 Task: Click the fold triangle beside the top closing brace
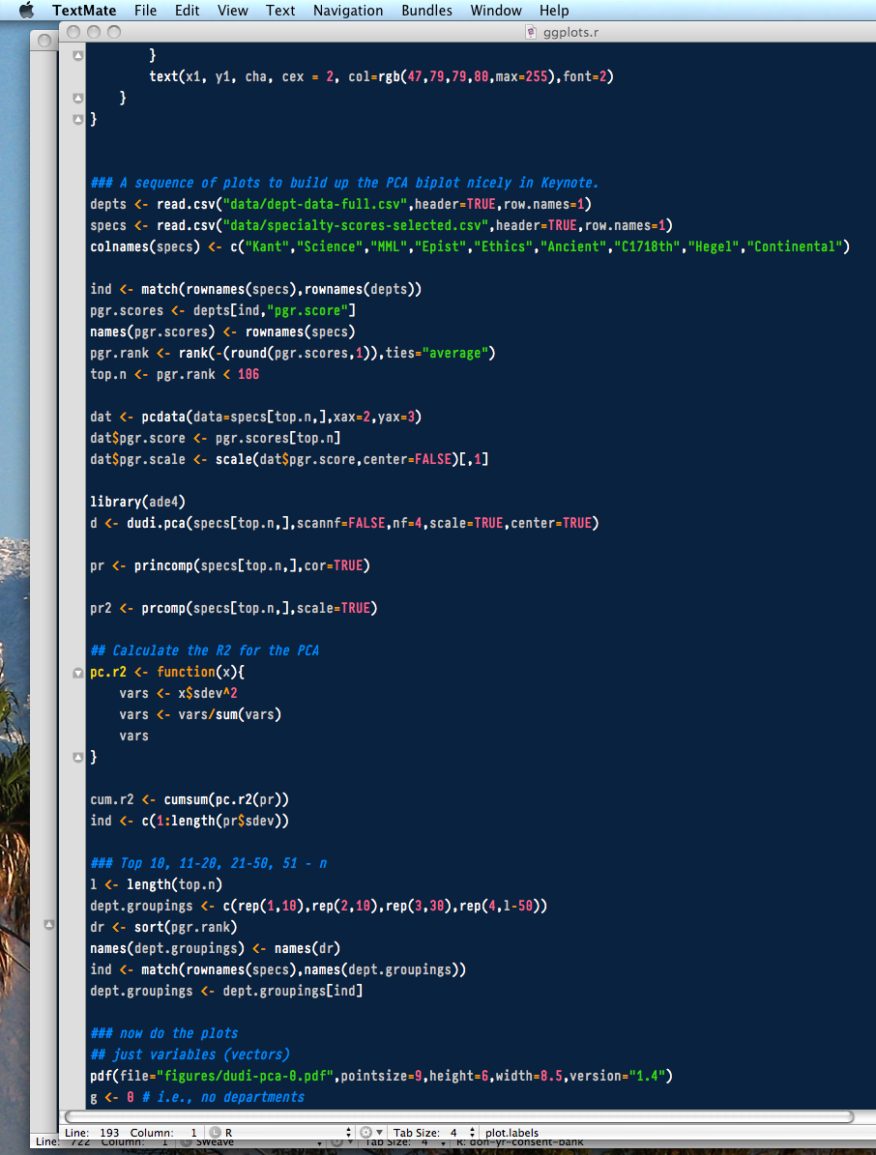[77, 55]
